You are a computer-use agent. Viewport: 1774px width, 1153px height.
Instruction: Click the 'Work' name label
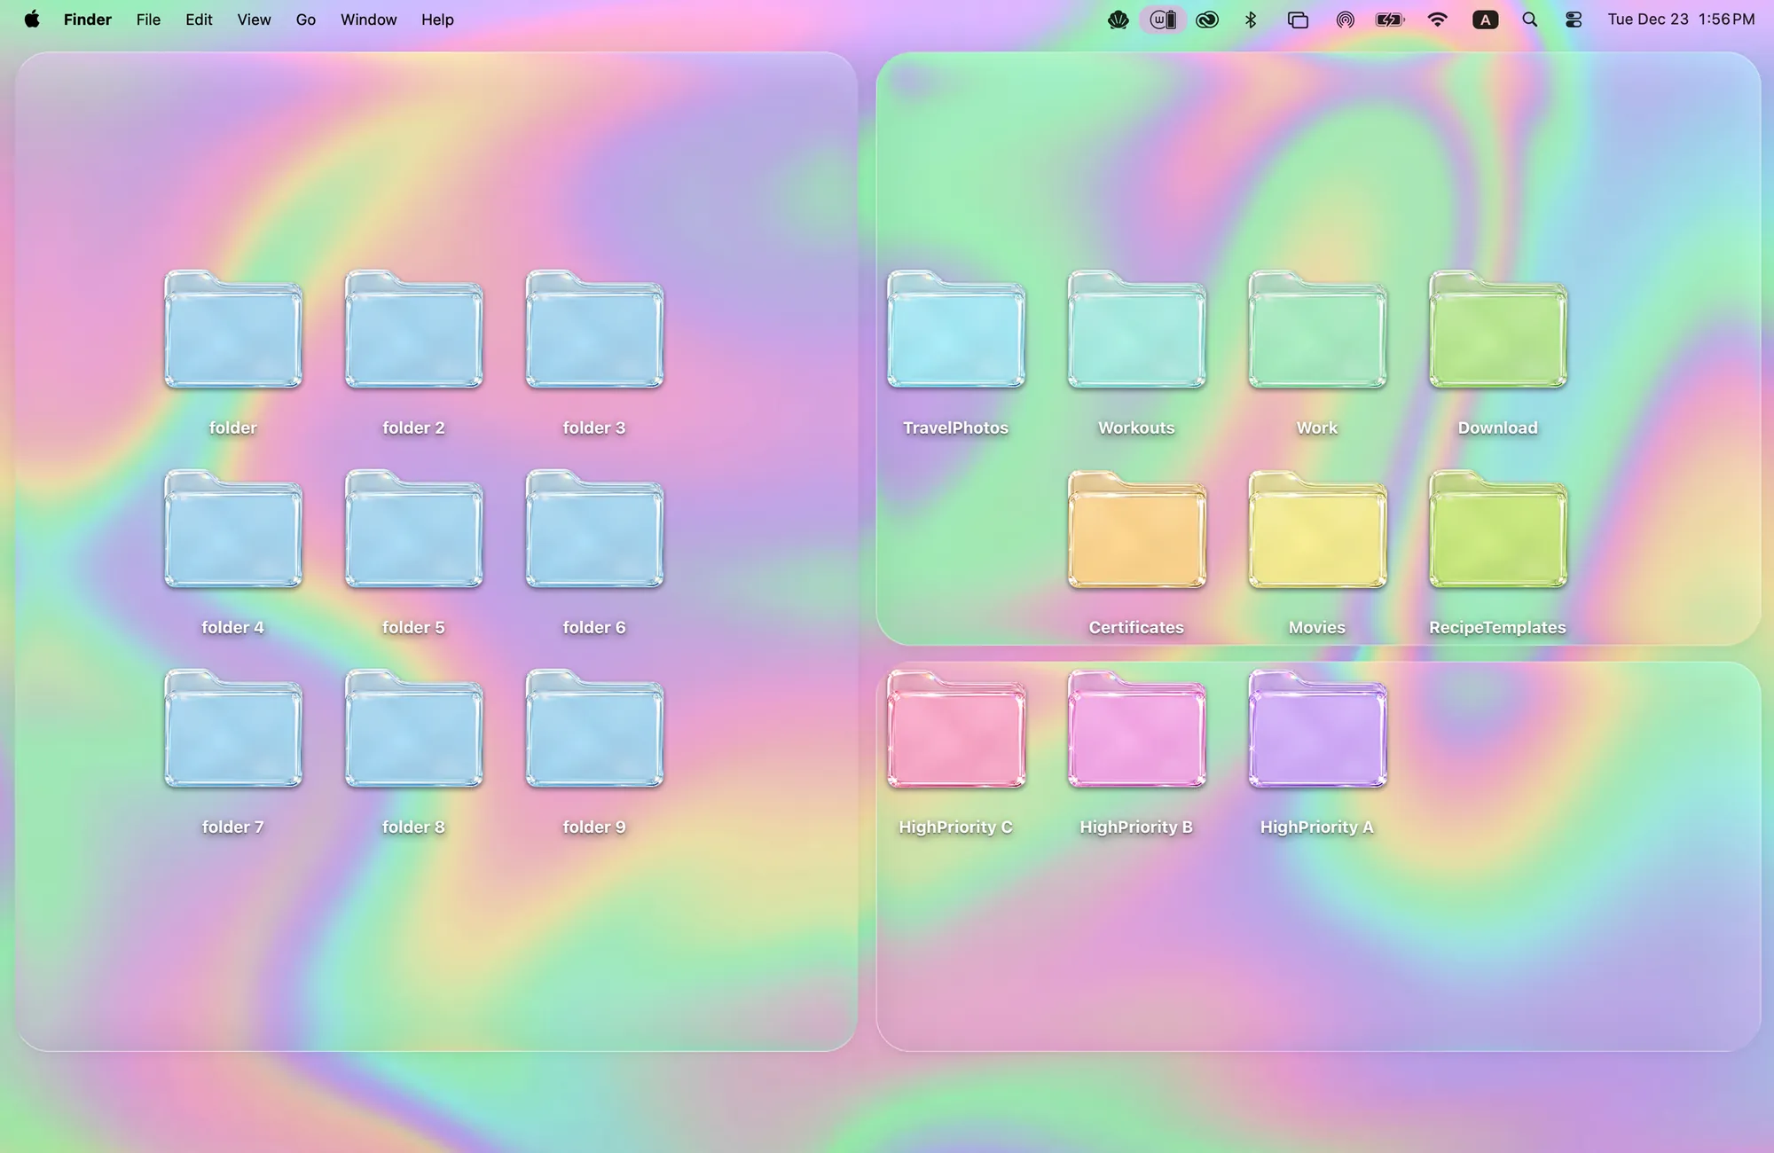(1317, 427)
